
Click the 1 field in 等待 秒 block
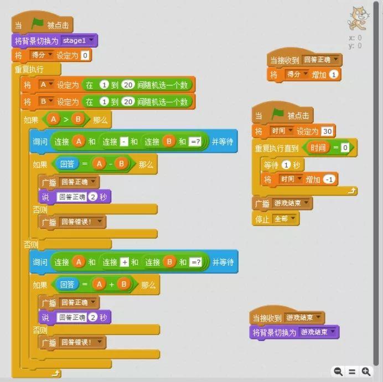click(x=286, y=165)
